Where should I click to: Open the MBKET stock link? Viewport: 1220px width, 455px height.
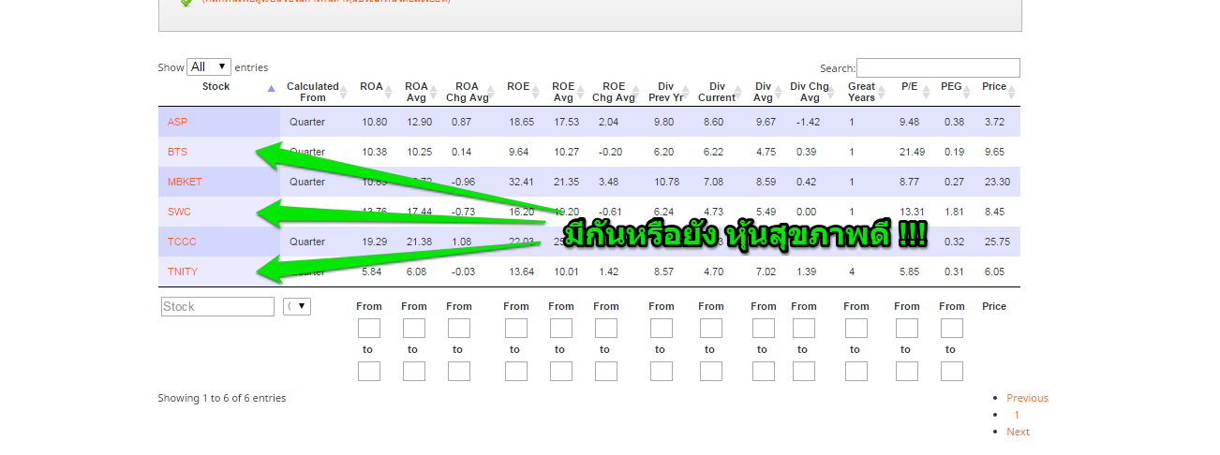[185, 182]
